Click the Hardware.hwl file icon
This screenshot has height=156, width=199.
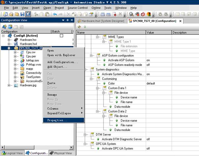[16, 44]
